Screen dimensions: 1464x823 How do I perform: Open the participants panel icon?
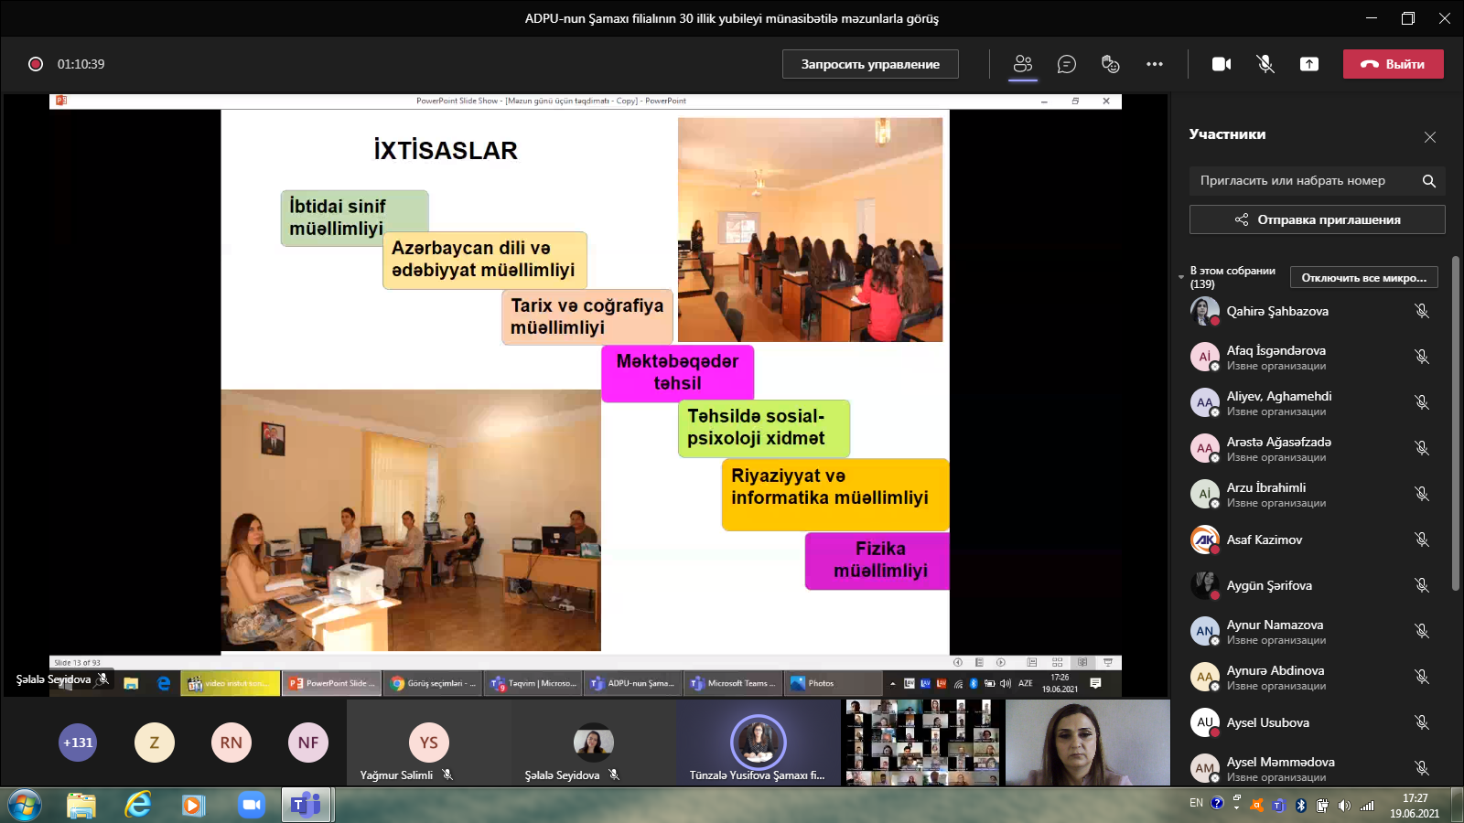(1023, 64)
